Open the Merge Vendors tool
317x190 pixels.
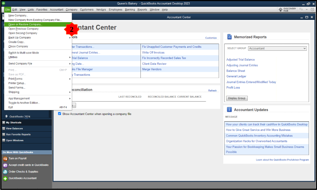point(152,69)
